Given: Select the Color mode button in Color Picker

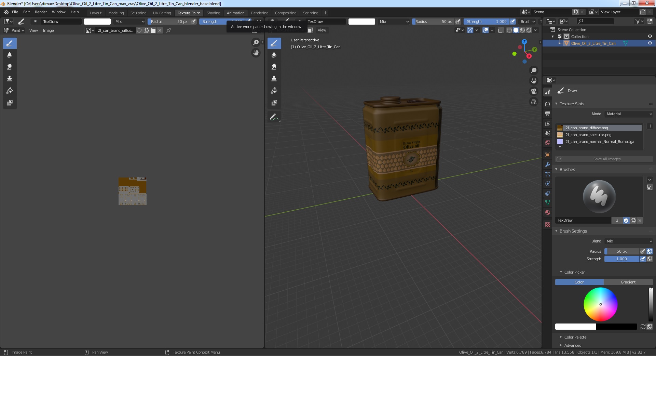Looking at the screenshot, I should 579,282.
